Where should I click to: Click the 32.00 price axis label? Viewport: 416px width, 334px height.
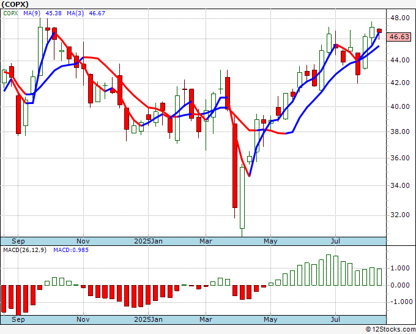click(400, 215)
